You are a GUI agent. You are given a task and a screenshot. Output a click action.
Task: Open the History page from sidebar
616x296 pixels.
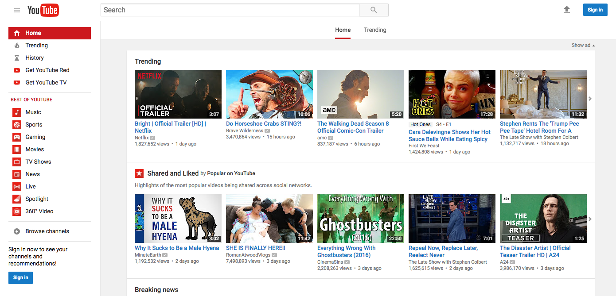pyautogui.click(x=35, y=58)
